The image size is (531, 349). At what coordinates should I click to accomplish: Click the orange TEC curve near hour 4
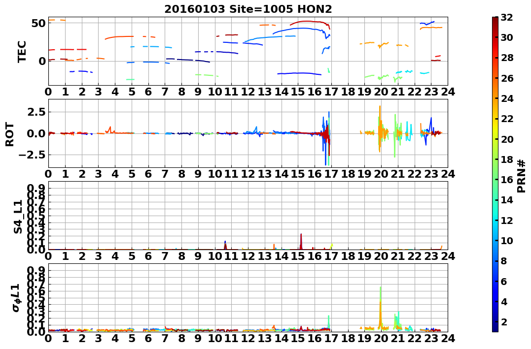point(119,37)
